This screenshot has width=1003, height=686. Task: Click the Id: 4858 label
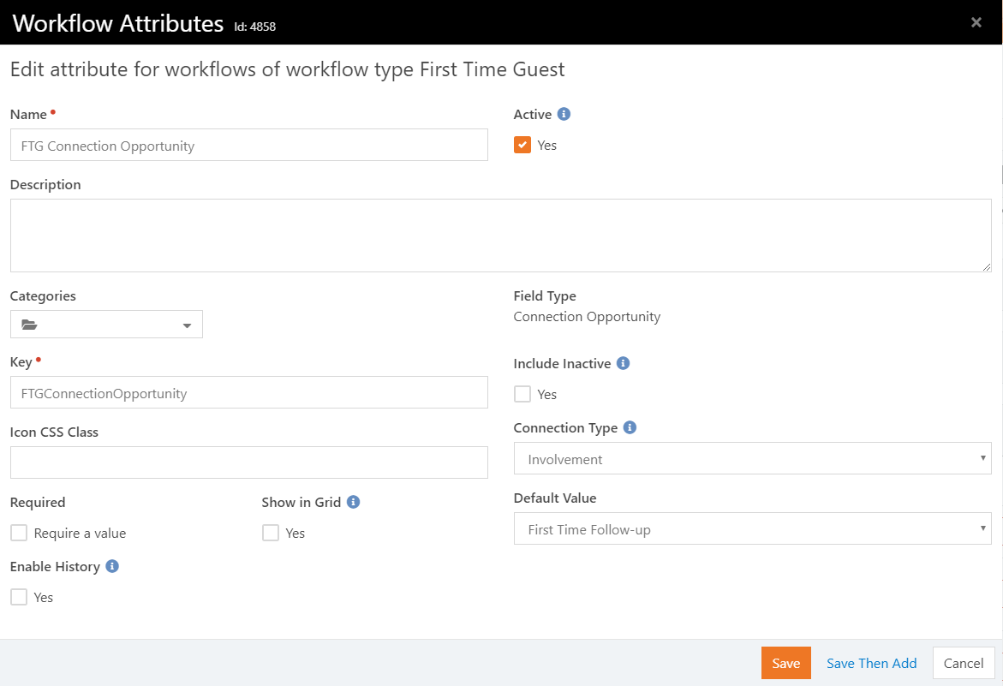click(254, 27)
